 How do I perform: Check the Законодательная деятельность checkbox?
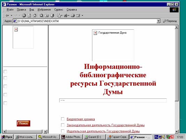click(x=63, y=125)
